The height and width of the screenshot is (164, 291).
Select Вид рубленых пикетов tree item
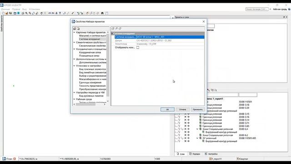pyautogui.click(x=91, y=96)
